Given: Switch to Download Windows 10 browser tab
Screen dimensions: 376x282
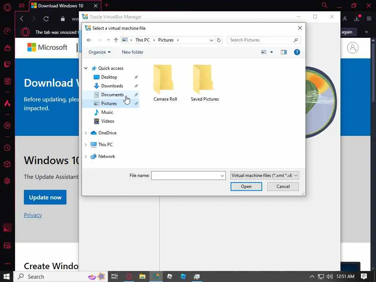Looking at the screenshot, I should click(61, 6).
